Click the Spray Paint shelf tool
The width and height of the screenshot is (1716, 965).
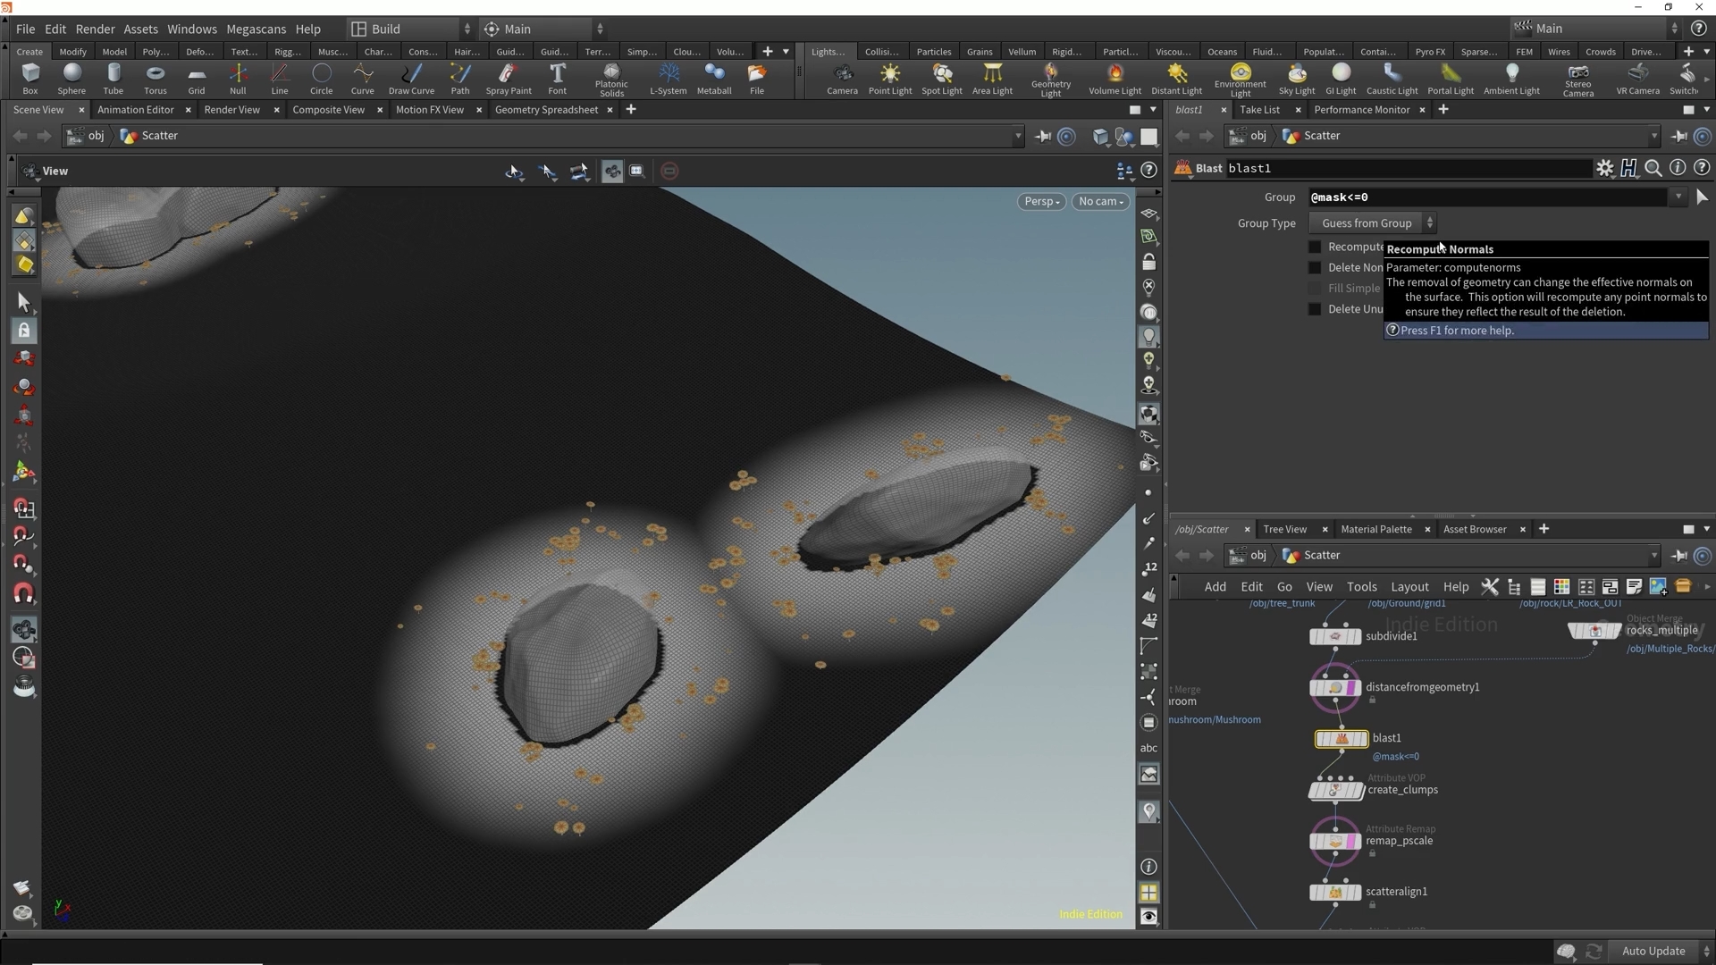[508, 78]
